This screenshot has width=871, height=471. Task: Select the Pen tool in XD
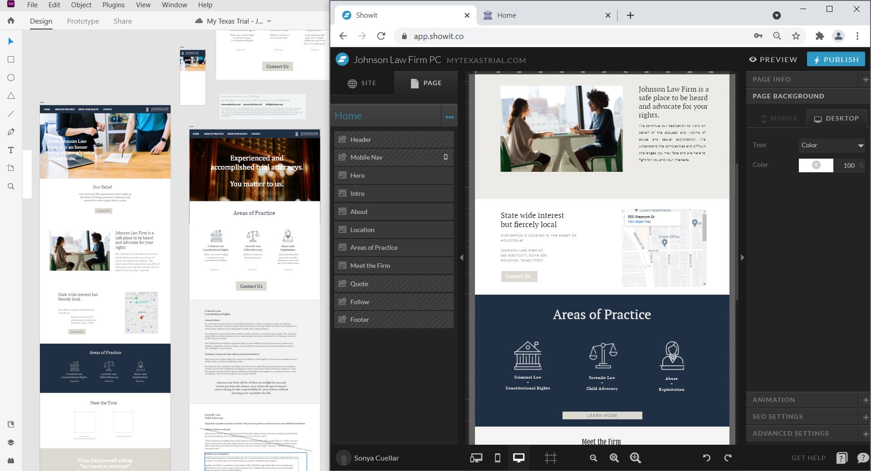(x=11, y=132)
